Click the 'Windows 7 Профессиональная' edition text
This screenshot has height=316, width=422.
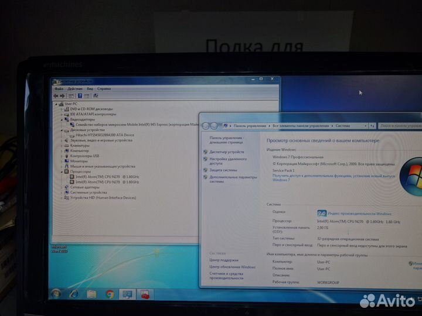[x=298, y=157]
